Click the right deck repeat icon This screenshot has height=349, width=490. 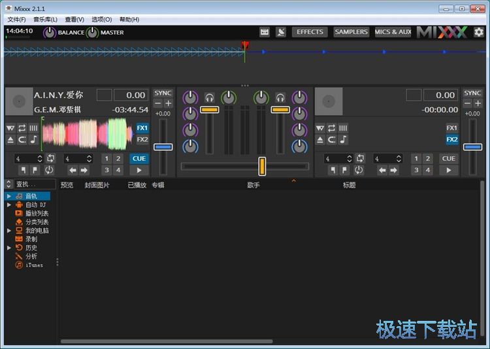(332, 128)
